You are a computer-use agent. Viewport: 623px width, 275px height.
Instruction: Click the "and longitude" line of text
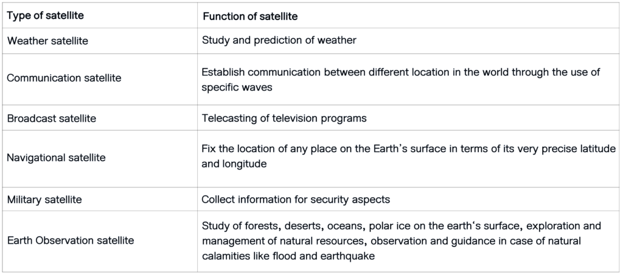point(234,164)
